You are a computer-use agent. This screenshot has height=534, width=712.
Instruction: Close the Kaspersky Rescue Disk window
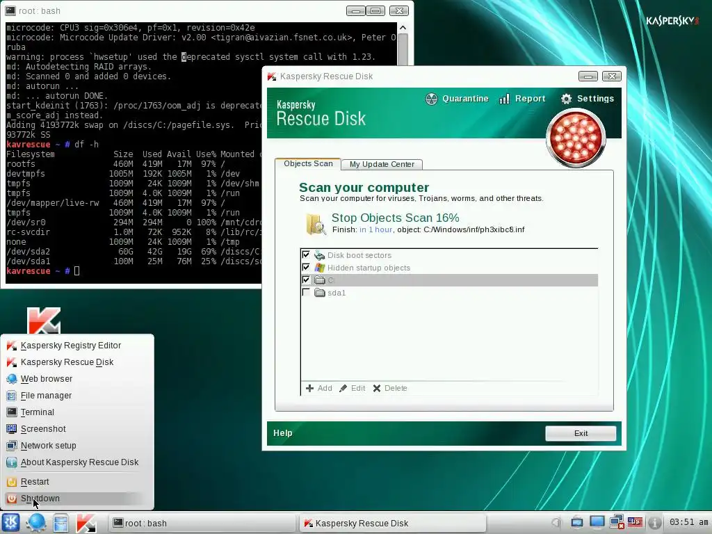(x=612, y=76)
